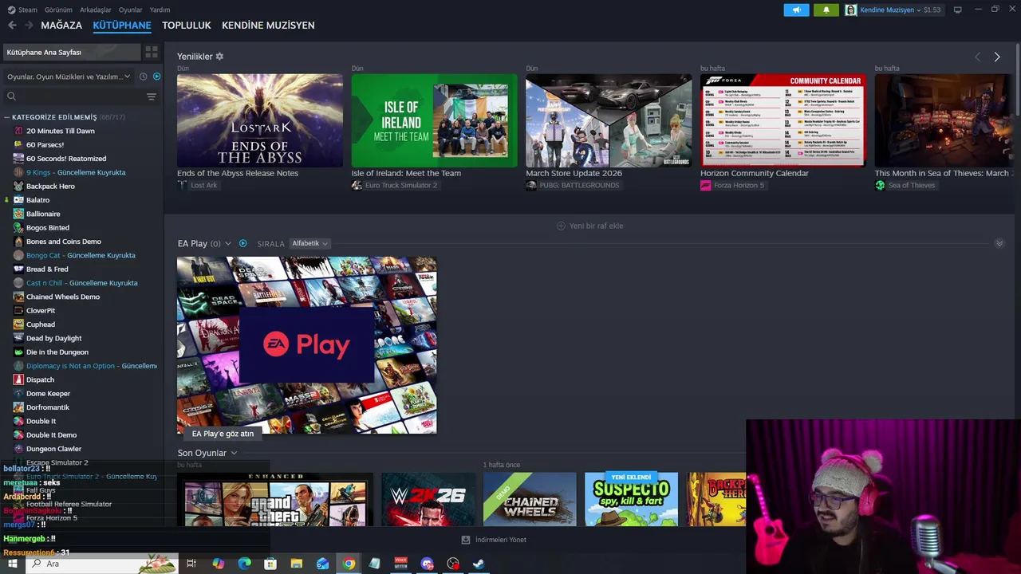Open the EA Play banner image
This screenshot has height=574, width=1021.
(x=306, y=345)
